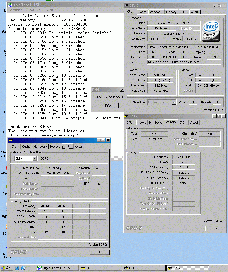
Task: Switch to Memory tab in top CPU-Z window
Action: [171, 12]
